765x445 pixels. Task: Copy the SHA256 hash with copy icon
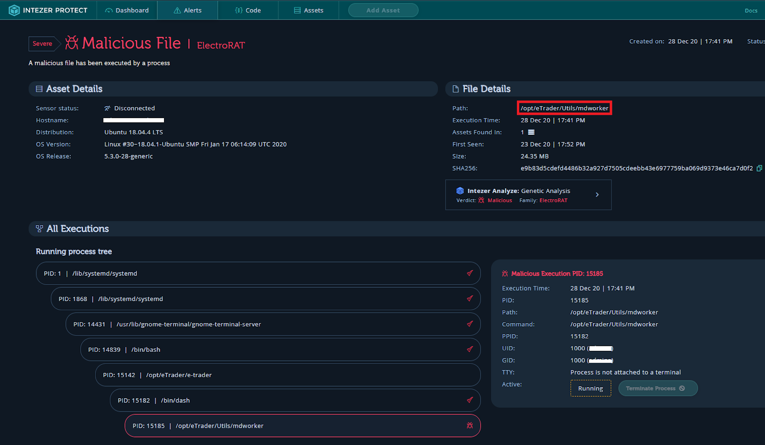click(759, 168)
